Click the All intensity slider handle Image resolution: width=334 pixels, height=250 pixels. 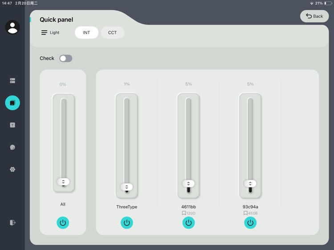[63, 181]
